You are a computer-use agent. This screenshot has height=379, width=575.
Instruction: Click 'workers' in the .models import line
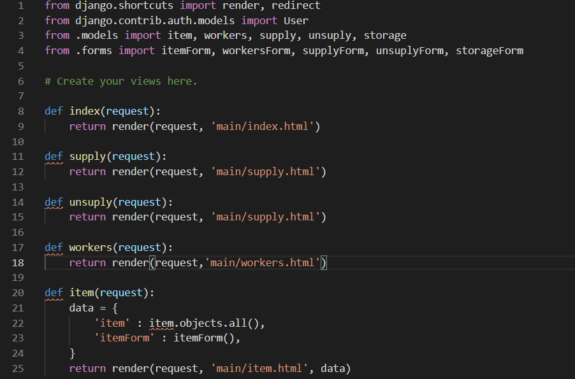(x=226, y=36)
